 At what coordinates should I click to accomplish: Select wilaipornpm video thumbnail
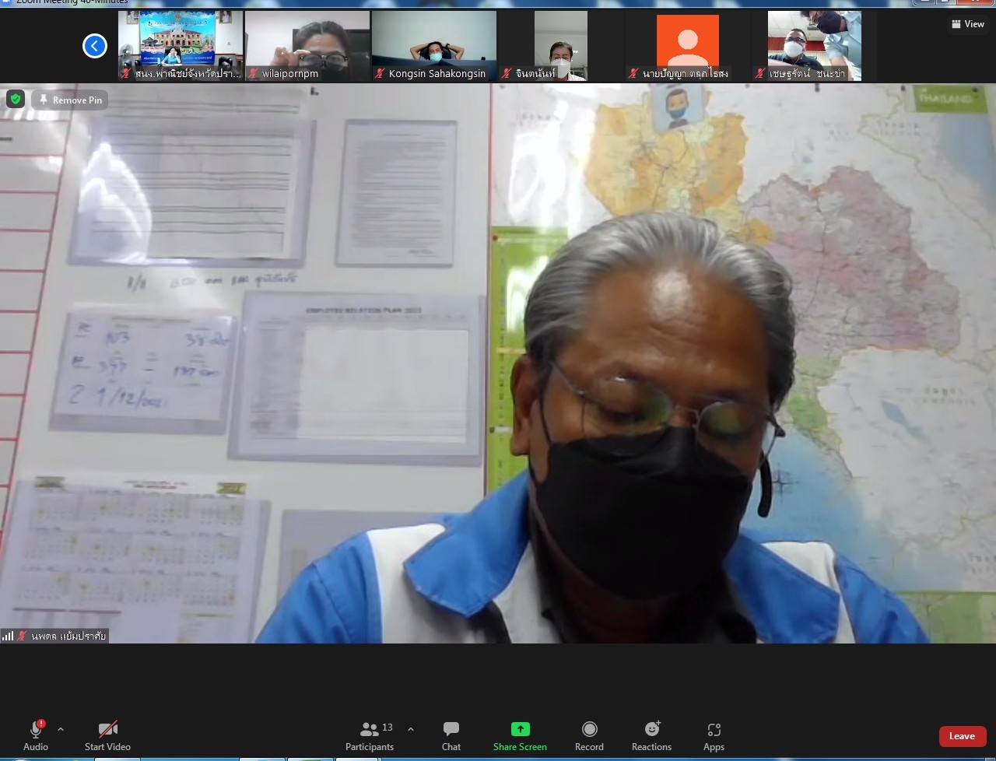tap(307, 45)
